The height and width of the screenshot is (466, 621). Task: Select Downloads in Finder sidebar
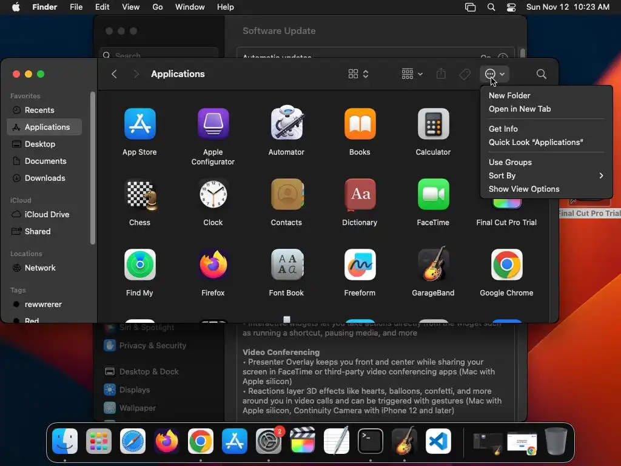(x=44, y=178)
